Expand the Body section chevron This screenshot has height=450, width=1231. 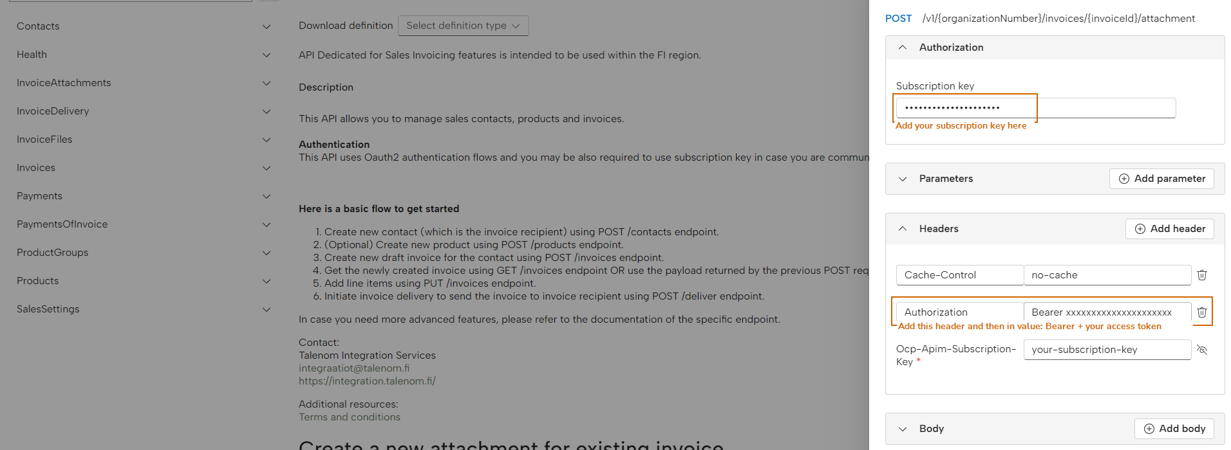[x=903, y=429]
